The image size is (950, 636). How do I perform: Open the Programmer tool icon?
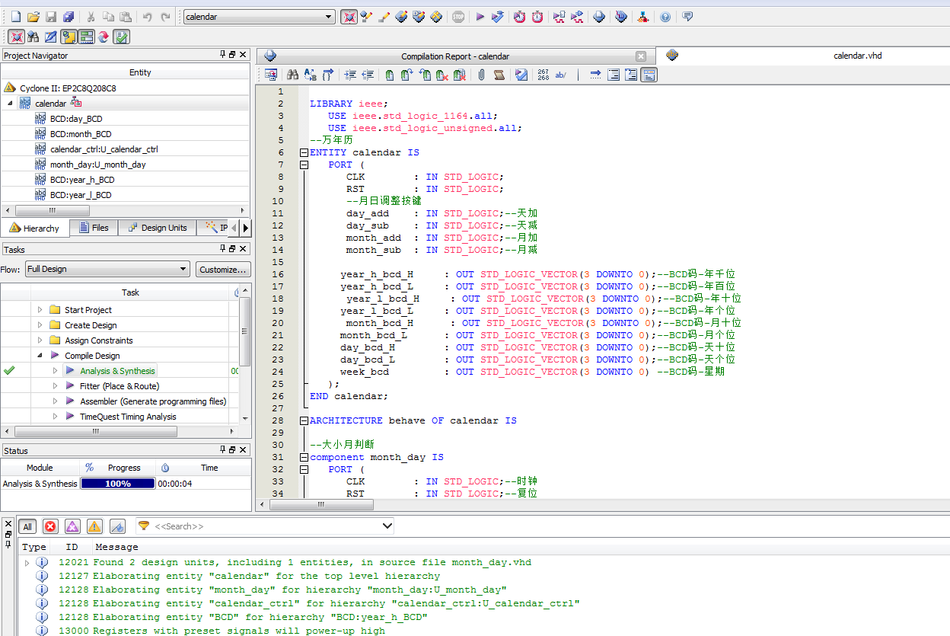pyautogui.click(x=621, y=17)
